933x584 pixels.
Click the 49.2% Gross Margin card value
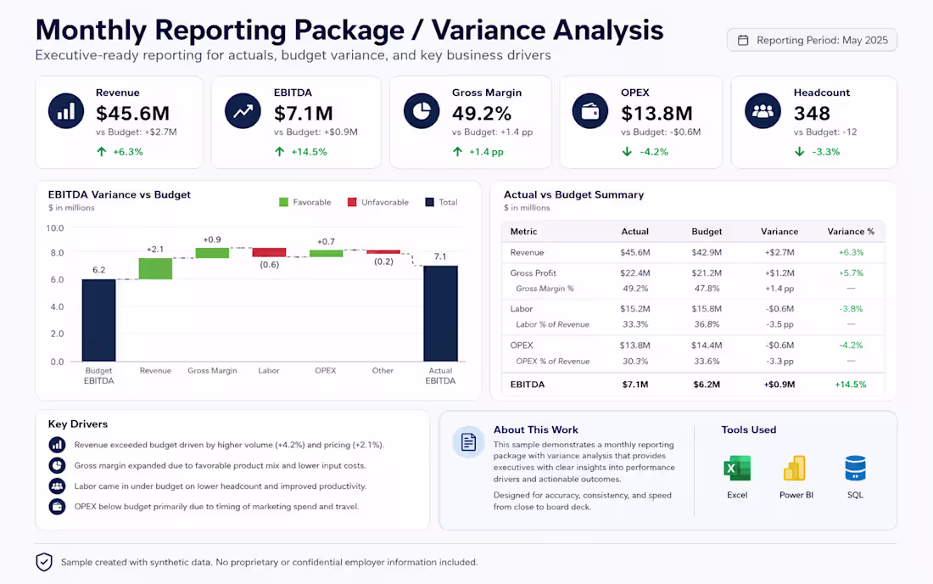click(x=482, y=113)
